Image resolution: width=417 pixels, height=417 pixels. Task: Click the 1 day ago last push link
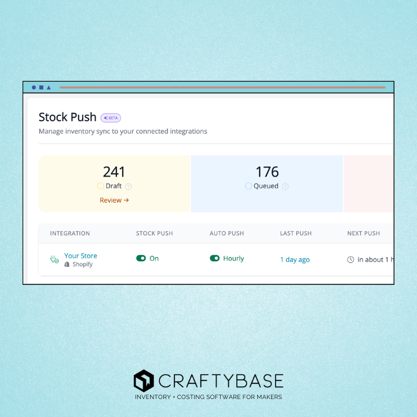(x=295, y=259)
